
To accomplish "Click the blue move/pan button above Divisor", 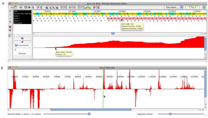I will 22,38.
